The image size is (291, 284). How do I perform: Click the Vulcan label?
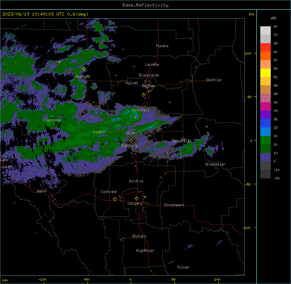click(183, 267)
